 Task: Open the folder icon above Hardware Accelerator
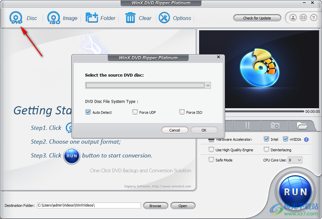pos(302,126)
